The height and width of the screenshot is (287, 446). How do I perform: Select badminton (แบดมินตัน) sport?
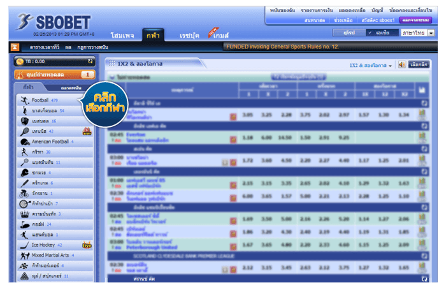click(x=55, y=162)
